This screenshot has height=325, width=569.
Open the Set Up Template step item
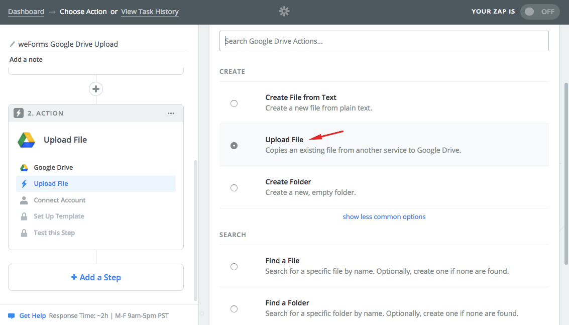(59, 216)
